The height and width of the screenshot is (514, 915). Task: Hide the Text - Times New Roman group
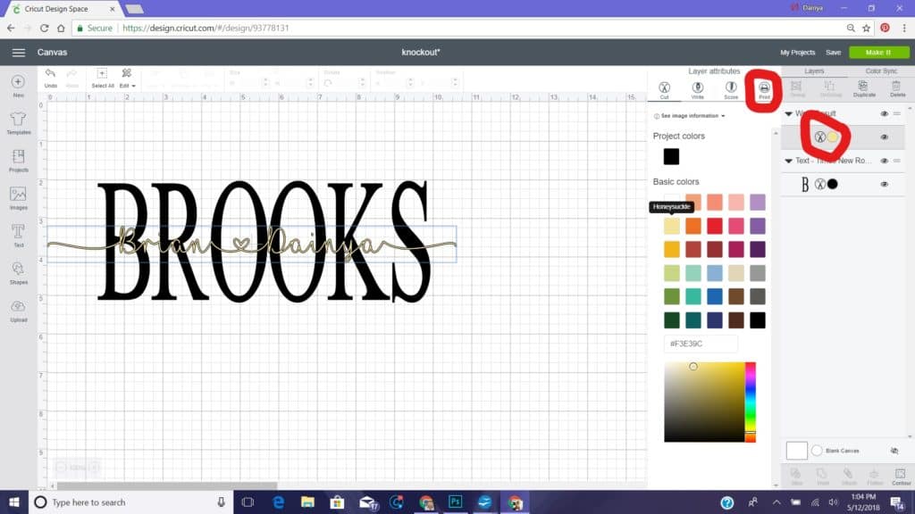pos(884,161)
